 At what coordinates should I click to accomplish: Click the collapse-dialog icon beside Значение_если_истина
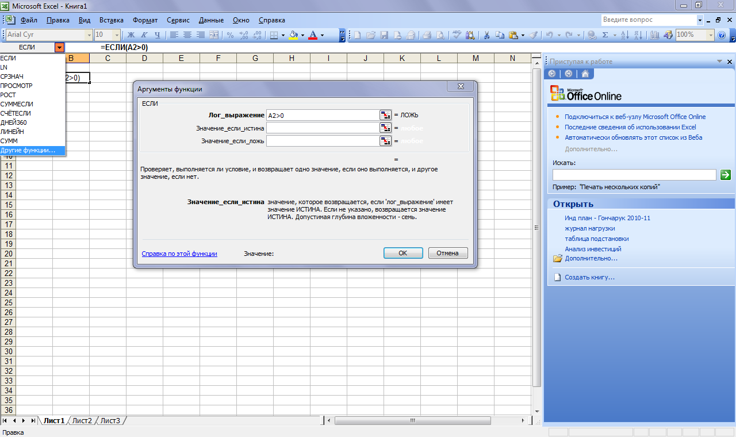(x=385, y=128)
